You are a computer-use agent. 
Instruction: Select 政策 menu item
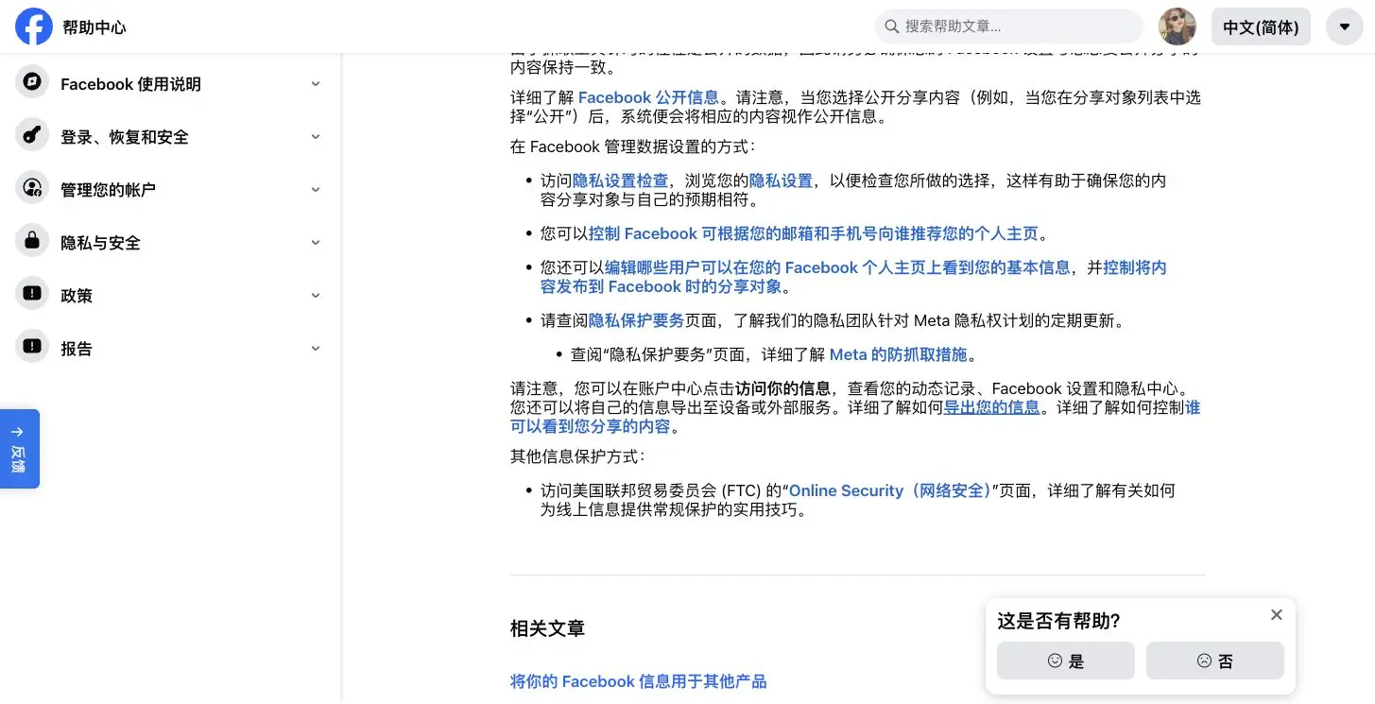pyautogui.click(x=170, y=295)
